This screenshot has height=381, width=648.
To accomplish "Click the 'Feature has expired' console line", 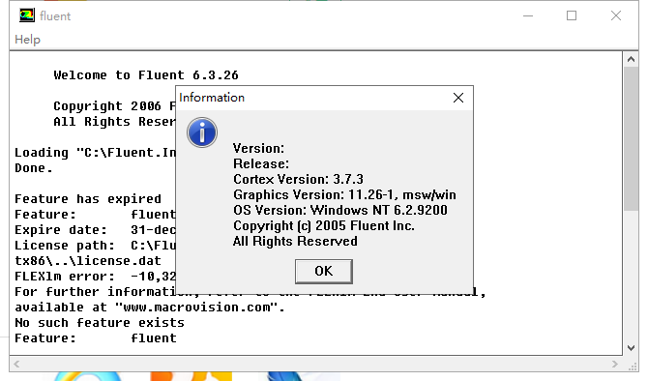I will click(x=88, y=199).
